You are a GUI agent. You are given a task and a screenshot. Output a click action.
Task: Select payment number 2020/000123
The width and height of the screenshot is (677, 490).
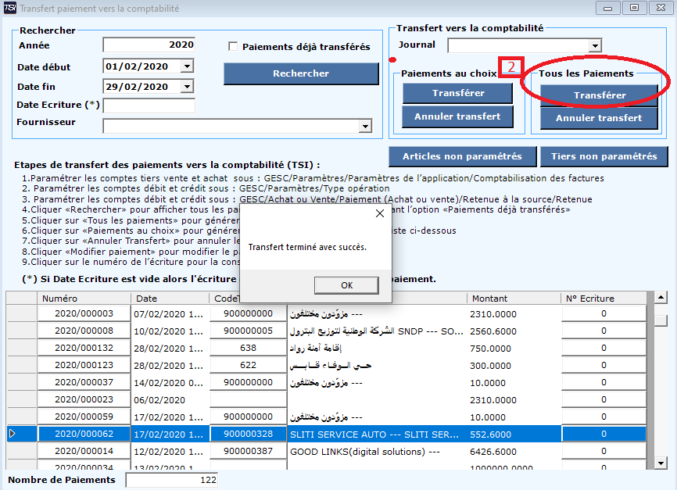84,365
